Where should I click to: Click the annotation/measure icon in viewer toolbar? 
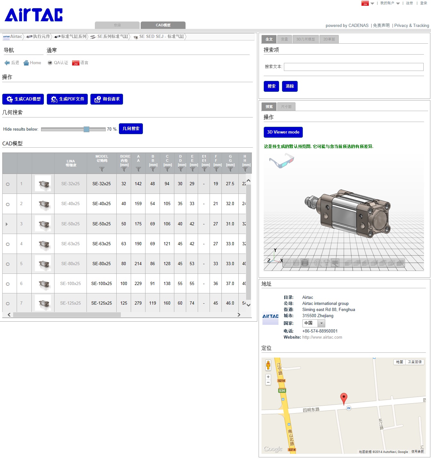click(x=335, y=263)
